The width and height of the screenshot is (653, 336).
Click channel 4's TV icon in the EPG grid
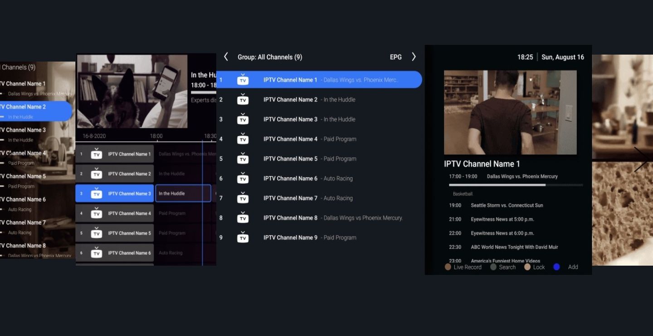tap(96, 213)
